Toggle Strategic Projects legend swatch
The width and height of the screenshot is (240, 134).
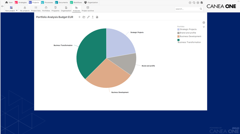coord(178,29)
